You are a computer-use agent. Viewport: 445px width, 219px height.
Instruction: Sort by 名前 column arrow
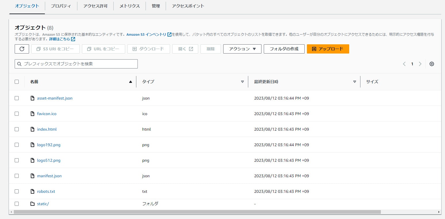[x=131, y=82]
